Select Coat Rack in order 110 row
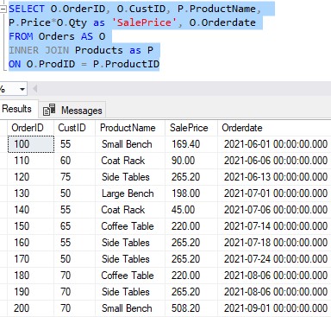 (130, 161)
